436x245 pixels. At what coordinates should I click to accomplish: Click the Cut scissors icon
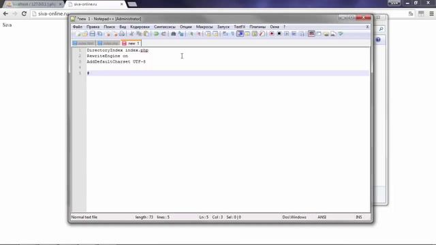131,34
